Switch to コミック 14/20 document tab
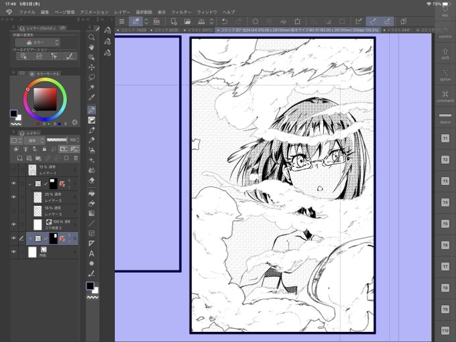 click(131, 30)
